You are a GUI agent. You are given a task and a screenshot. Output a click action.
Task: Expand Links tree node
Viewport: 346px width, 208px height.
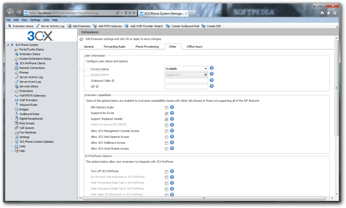click(12, 146)
